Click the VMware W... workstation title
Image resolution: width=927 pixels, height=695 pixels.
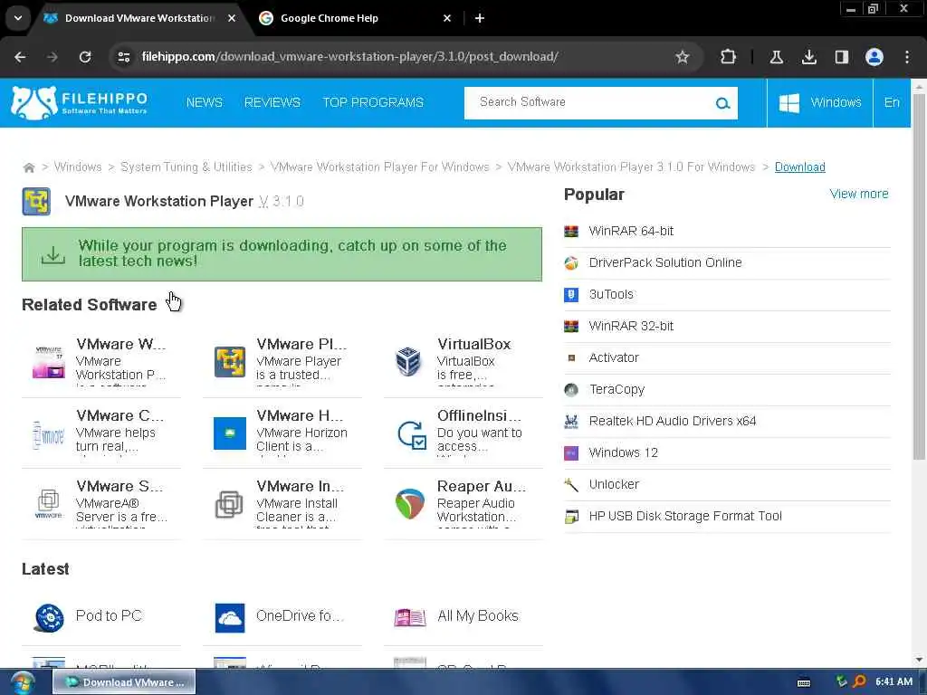click(x=121, y=344)
